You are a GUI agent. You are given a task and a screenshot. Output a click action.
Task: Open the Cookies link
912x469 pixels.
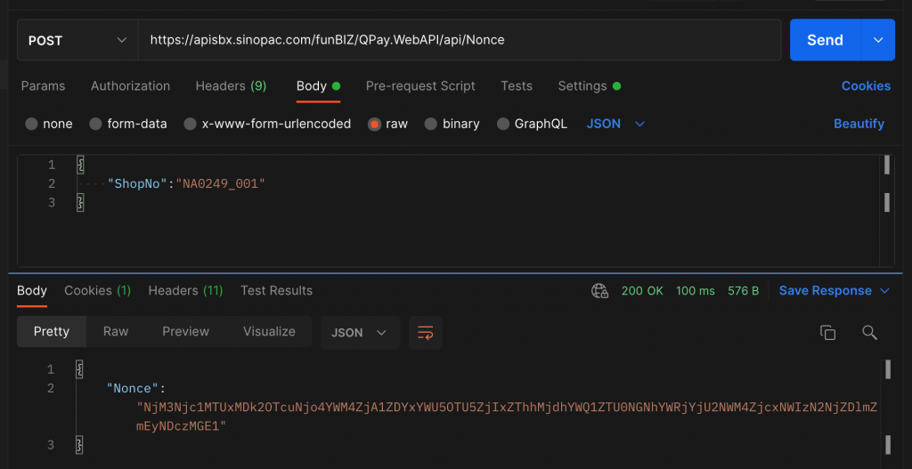click(x=866, y=86)
